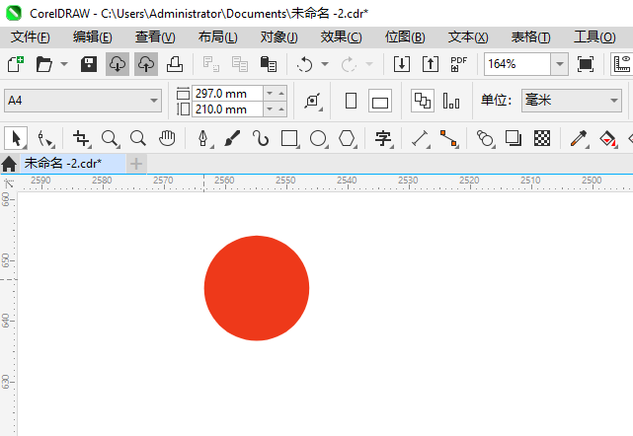Image resolution: width=633 pixels, height=436 pixels.
Task: Click the Copy icon
Action: 240,64
